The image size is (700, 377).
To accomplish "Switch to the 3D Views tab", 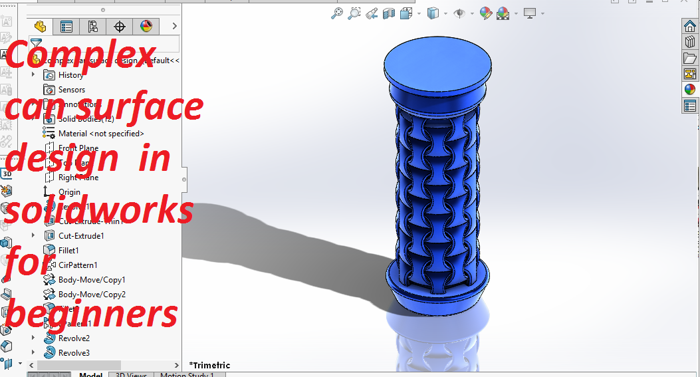I will (x=131, y=374).
